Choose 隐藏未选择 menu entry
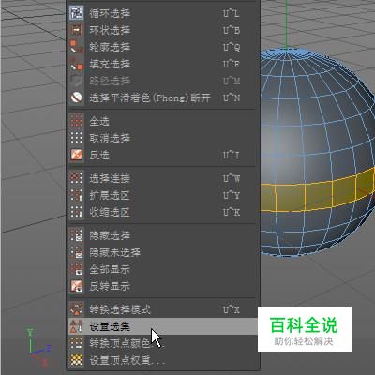The height and width of the screenshot is (375, 375). 162,252
